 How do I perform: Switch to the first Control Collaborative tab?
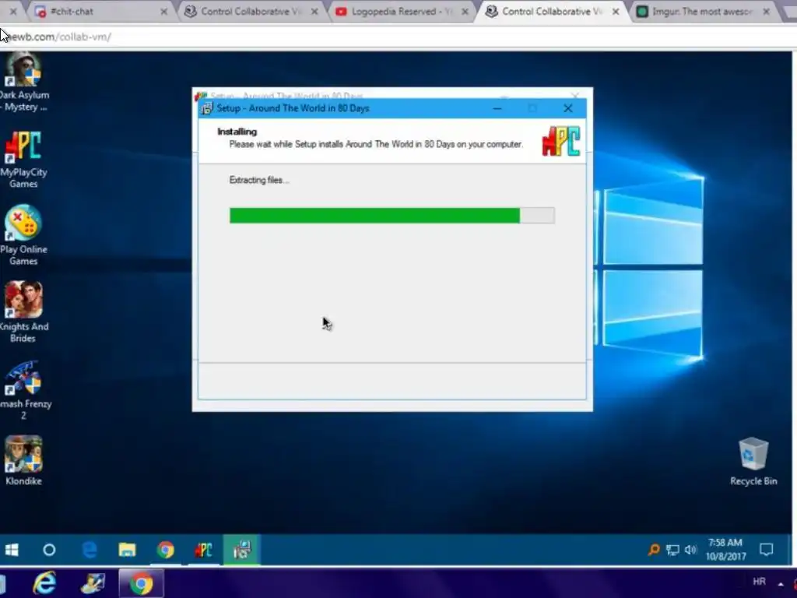click(x=251, y=11)
